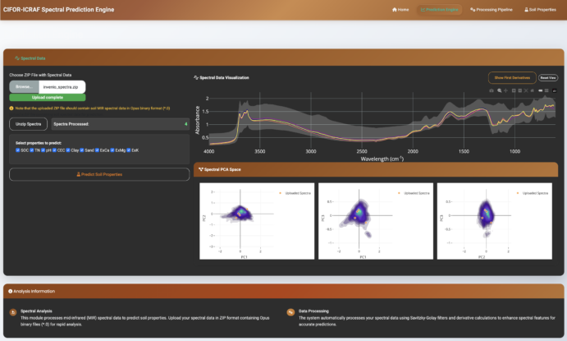Toggle the ExK checkbox

[x=128, y=150]
